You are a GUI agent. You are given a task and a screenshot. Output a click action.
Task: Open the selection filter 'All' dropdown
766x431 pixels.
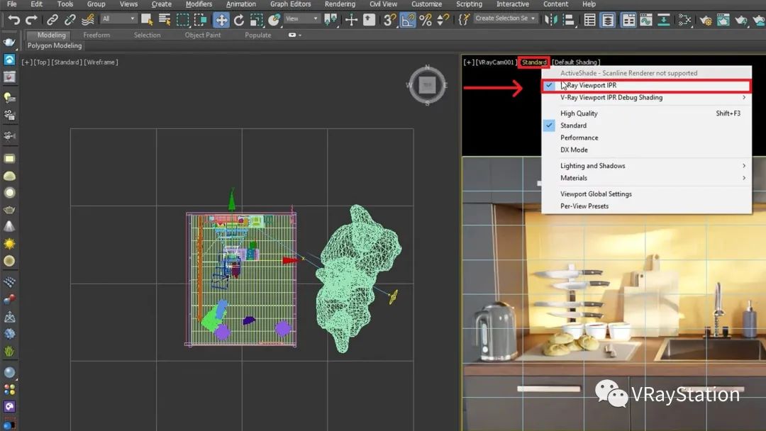click(118, 18)
